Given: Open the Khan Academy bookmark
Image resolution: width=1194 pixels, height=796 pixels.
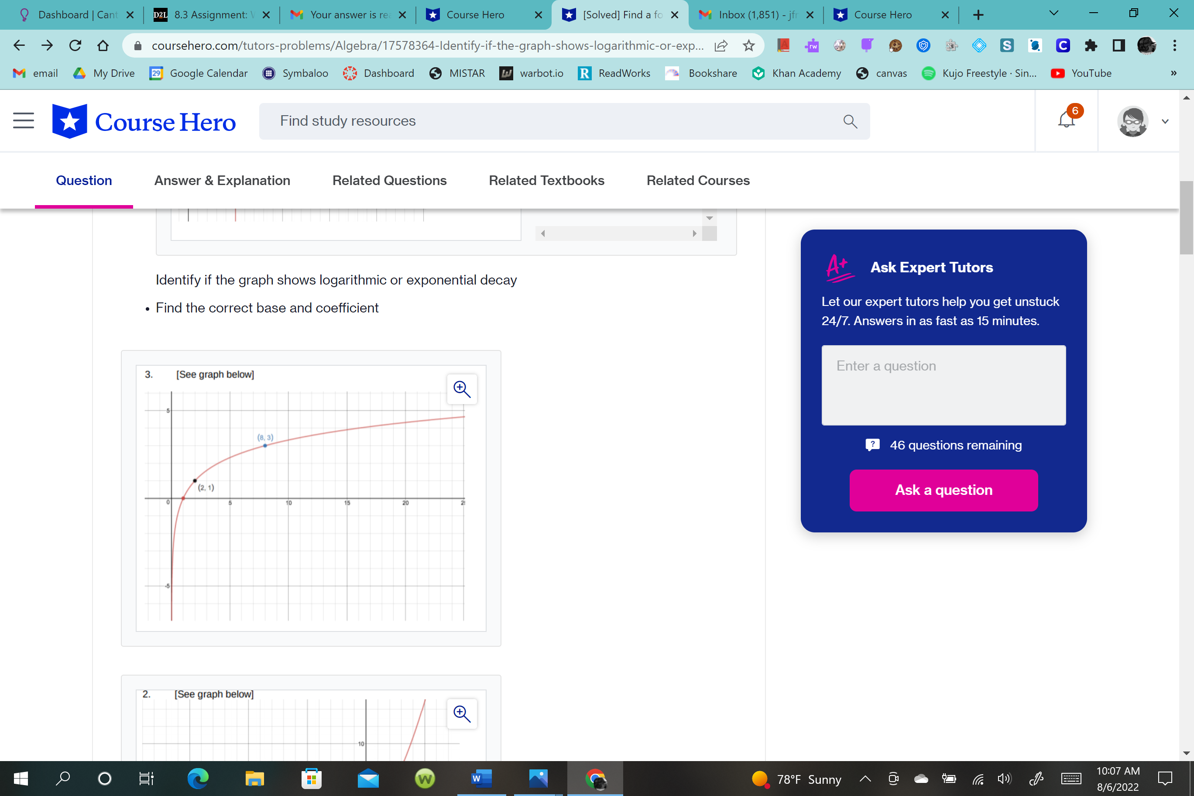Looking at the screenshot, I should coord(796,73).
